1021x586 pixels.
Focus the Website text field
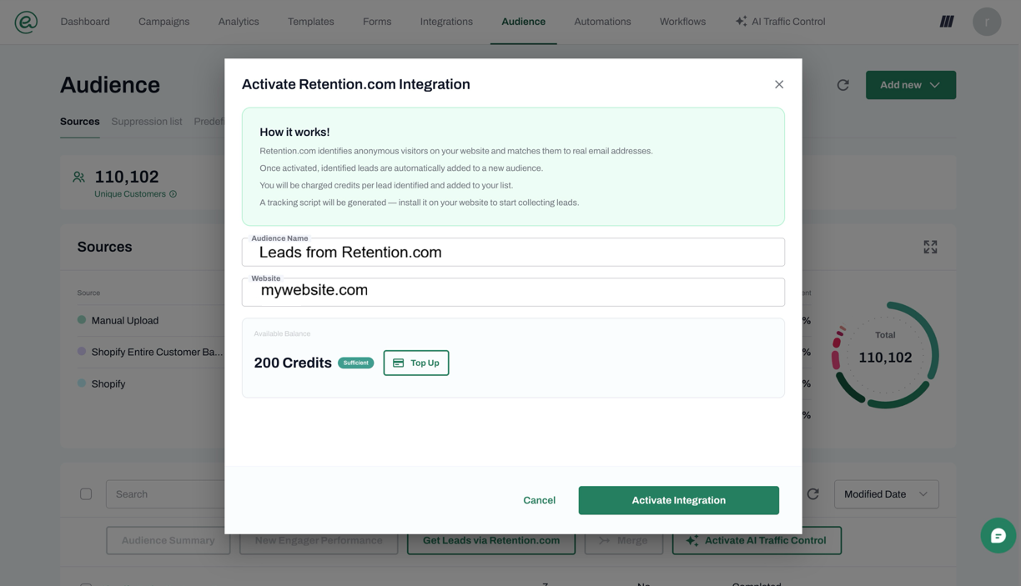coord(513,291)
